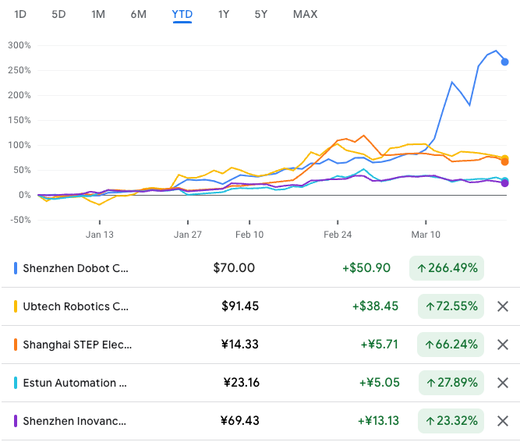The width and height of the screenshot is (520, 442).
Task: Click the 27.89% gain badge
Action: pyautogui.click(x=451, y=383)
